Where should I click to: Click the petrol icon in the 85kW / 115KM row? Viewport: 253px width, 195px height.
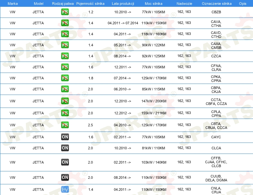(65, 89)
